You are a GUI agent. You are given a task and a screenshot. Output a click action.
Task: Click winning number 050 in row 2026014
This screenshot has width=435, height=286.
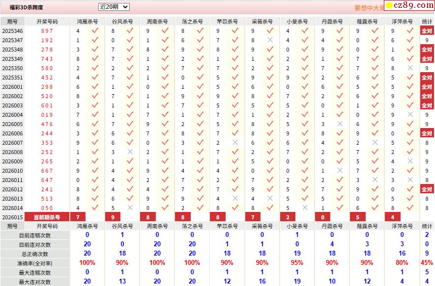point(47,208)
